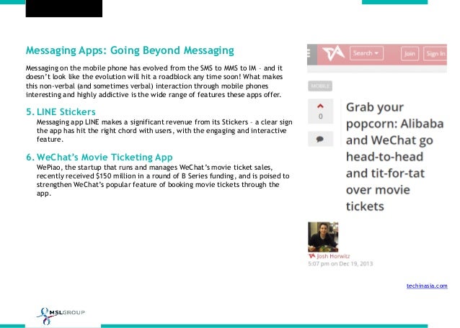Click paragraph starting WePiao, the startup
The width and height of the screenshot is (460, 328).
pyautogui.click(x=163, y=181)
